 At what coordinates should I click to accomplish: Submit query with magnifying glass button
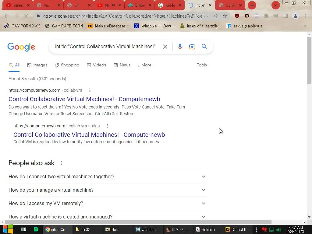204,47
